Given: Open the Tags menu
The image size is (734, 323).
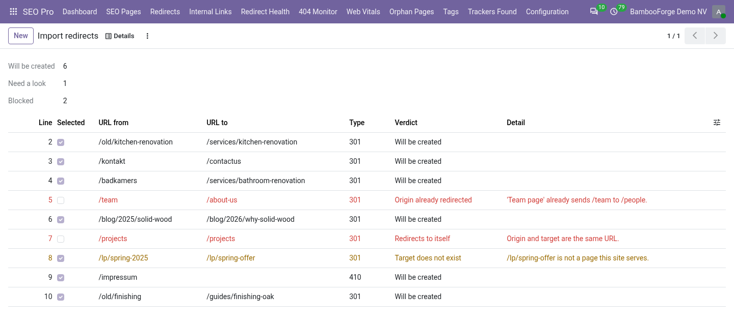Looking at the screenshot, I should point(451,12).
